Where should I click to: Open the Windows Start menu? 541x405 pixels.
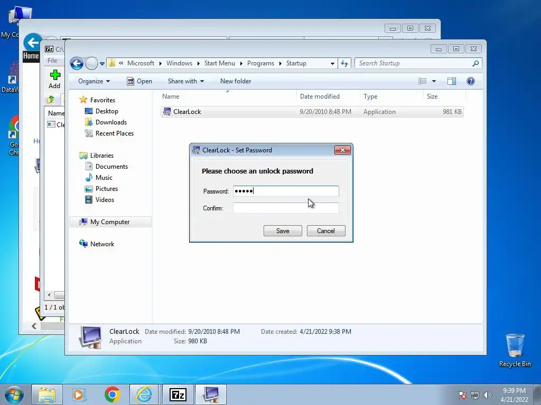coord(14,394)
